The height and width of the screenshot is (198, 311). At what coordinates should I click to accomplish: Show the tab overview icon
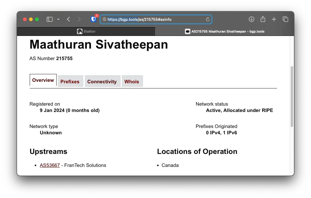[285, 19]
